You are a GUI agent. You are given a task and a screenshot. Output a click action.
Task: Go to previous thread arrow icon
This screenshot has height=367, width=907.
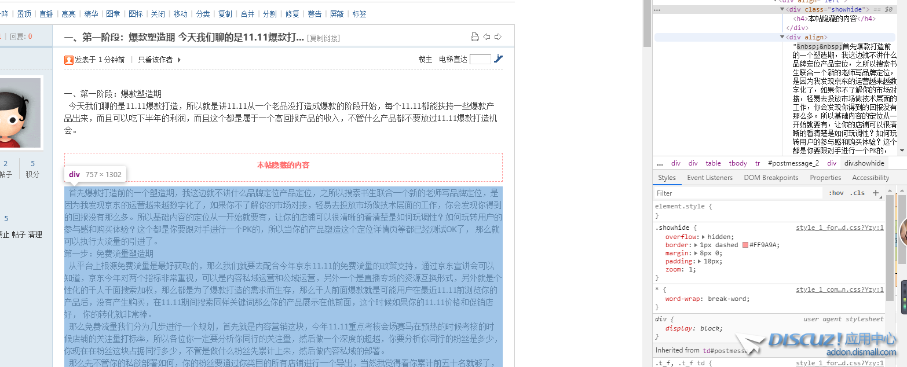tap(487, 37)
